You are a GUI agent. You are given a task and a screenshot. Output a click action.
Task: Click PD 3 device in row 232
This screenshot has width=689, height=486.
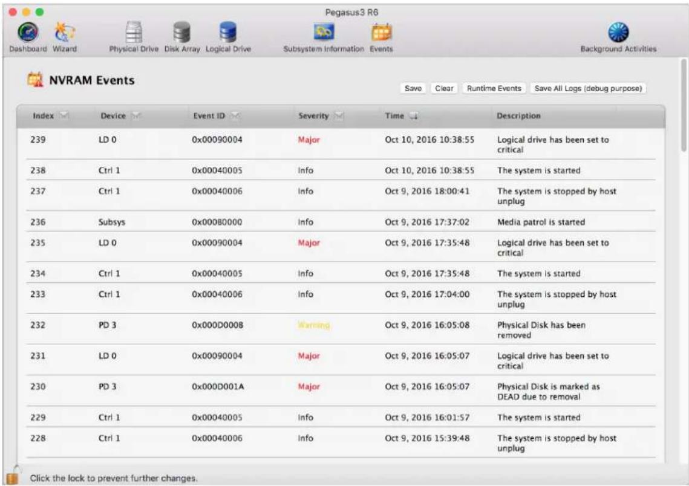(107, 325)
